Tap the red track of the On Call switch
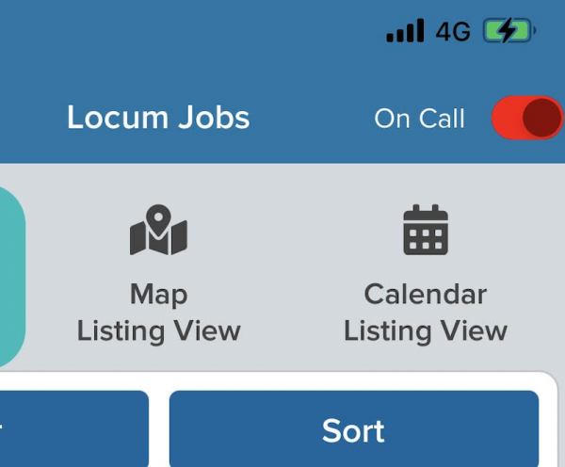Screen dimensions: 565x467 [x=507, y=118]
